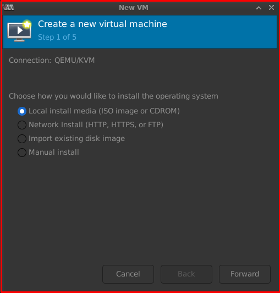Click the "Create a new virtual machine" heading
The width and height of the screenshot is (280, 293).
(x=102, y=24)
